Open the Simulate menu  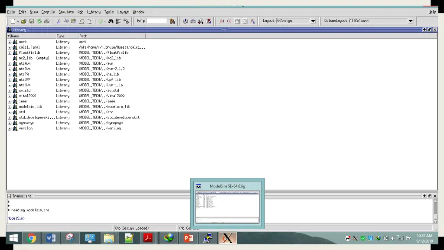[x=66, y=12]
